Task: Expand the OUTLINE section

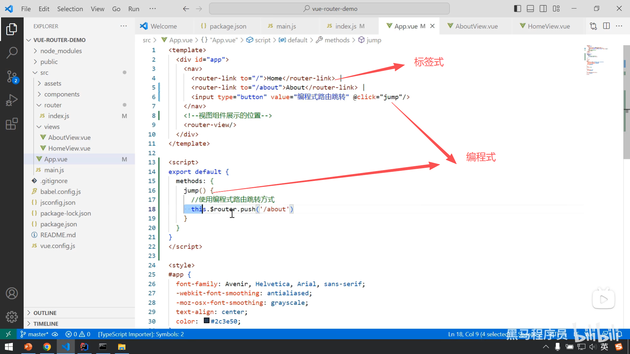Action: coord(45,313)
